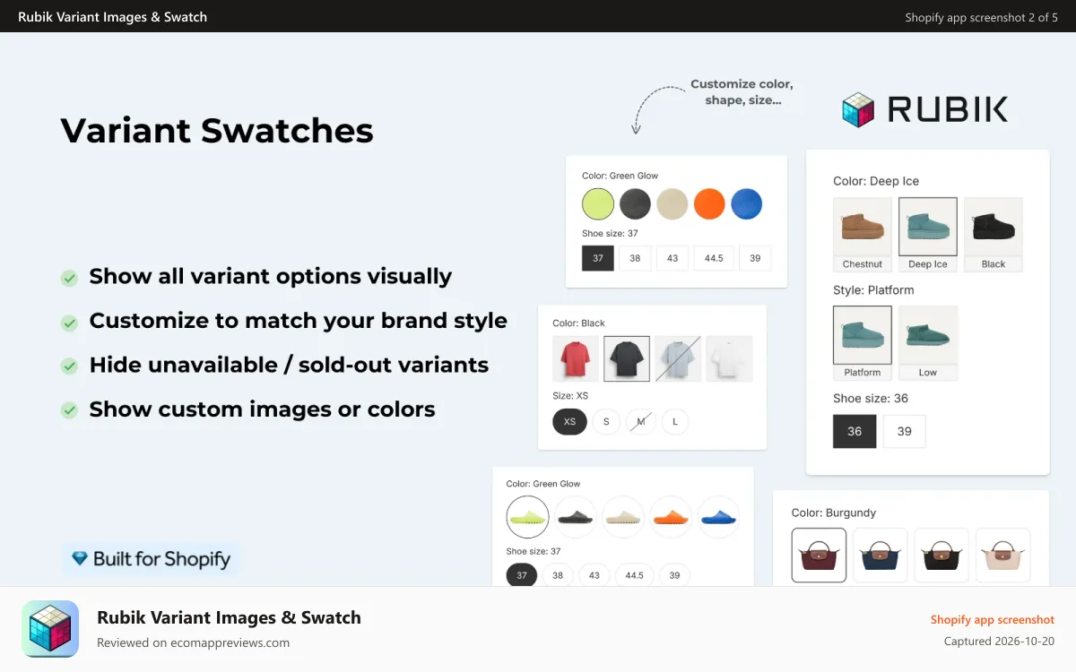Select the Green Glow color swatch circle
The height and width of the screenshot is (672, 1076).
[x=598, y=204]
